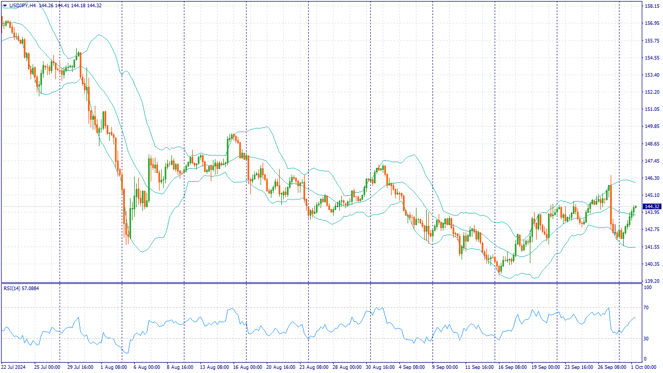Click the 30 Aug 16:00 time label
Viewport: 663px width, 373px height.
(x=380, y=367)
